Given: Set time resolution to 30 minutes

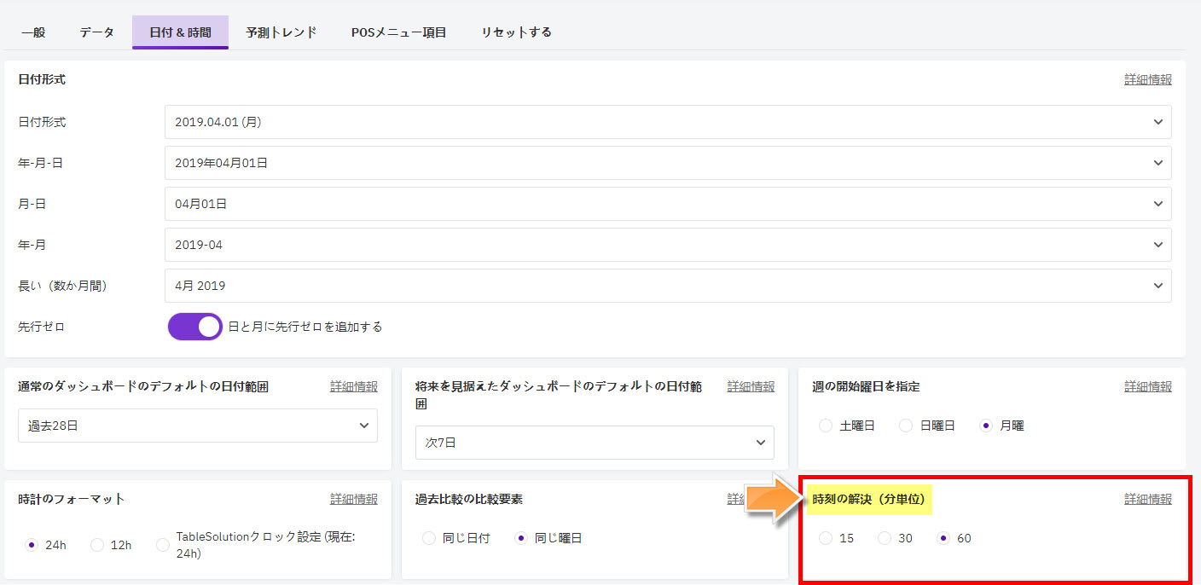Looking at the screenshot, I should pyautogui.click(x=885, y=538).
